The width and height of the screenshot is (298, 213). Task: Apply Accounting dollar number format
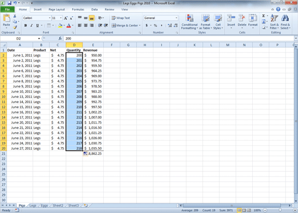[x=147, y=25]
